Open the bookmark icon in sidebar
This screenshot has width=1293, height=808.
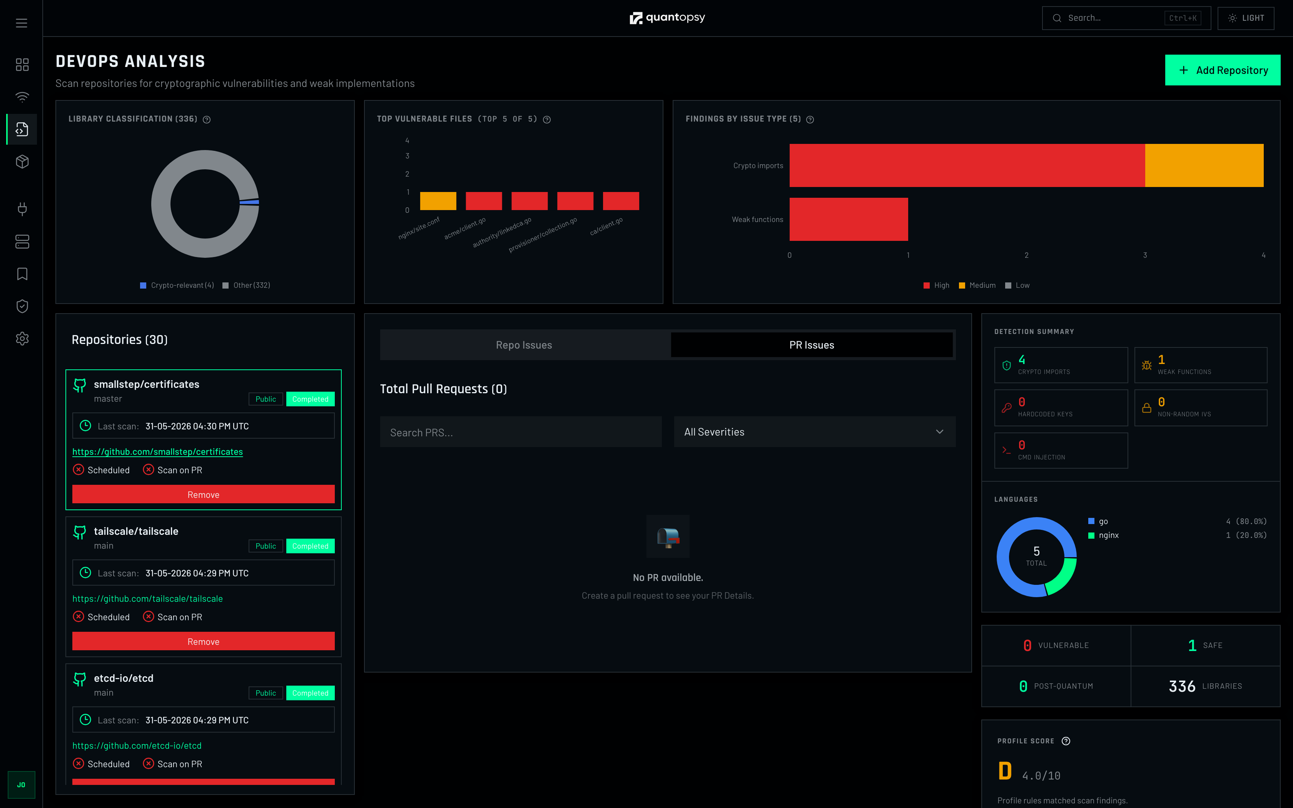[22, 274]
